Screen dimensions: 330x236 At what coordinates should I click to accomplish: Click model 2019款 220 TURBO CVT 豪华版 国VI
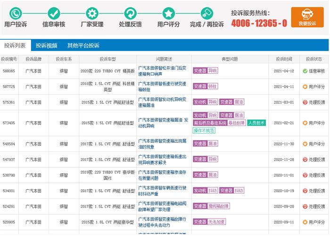(107, 175)
